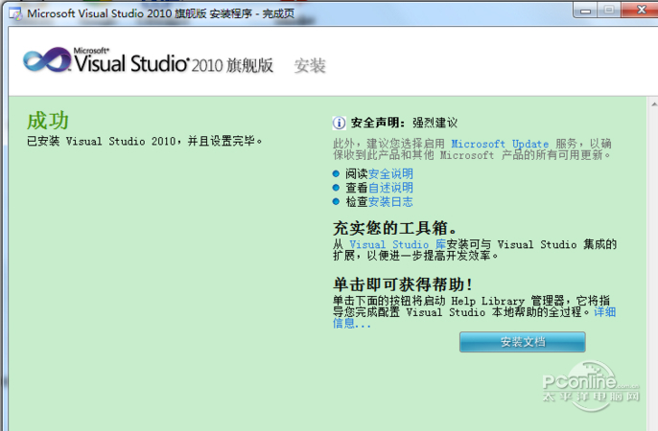
Task: Open the 详细信息... link
Action: pos(604,311)
